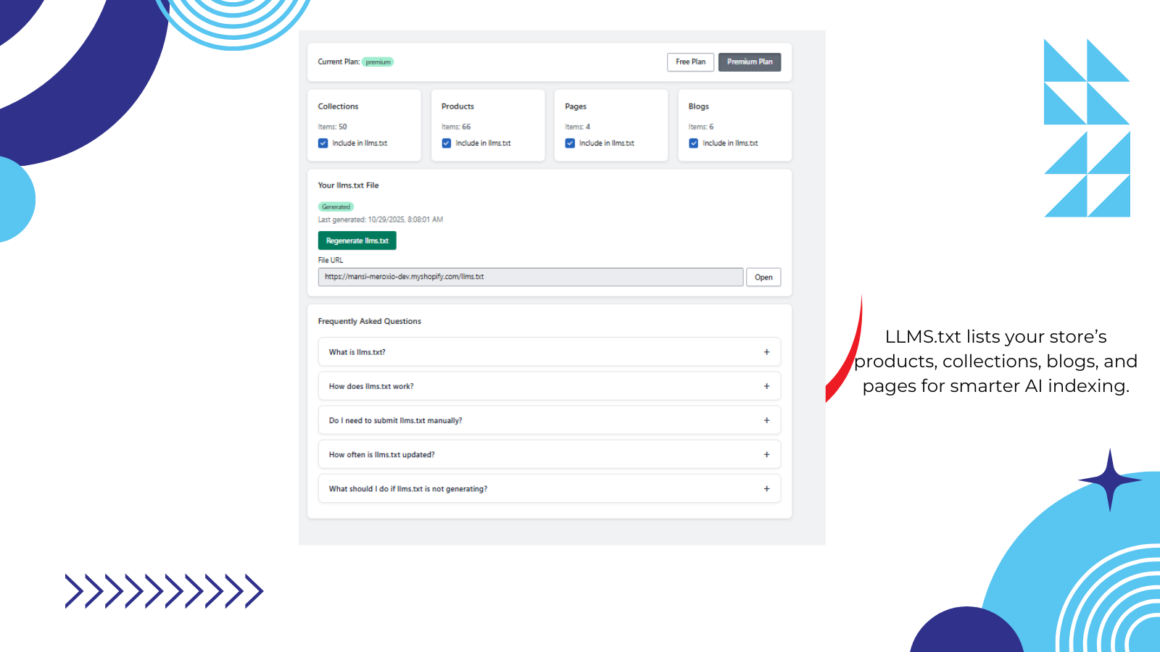Click the Blogs card title
Image resolution: width=1160 pixels, height=652 pixels.
(x=699, y=106)
